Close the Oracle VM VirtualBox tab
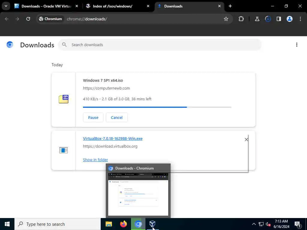Screen dimensions: 307x230 pyautogui.click(x=77, y=6)
